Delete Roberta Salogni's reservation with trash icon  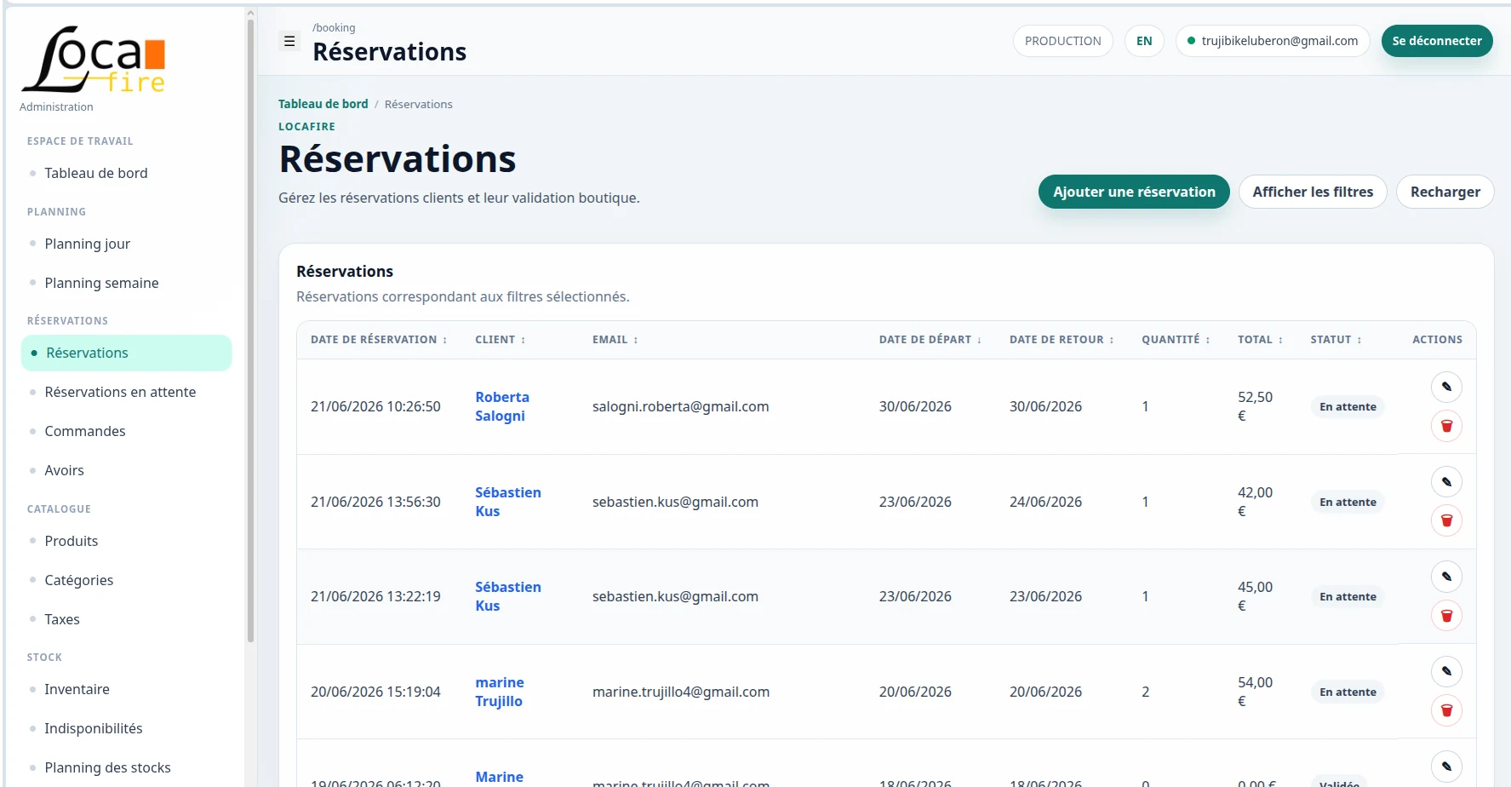pyautogui.click(x=1446, y=426)
